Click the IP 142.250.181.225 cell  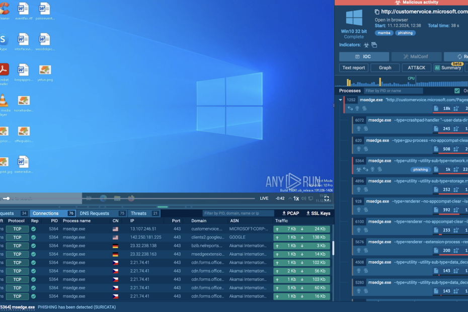(x=145, y=237)
